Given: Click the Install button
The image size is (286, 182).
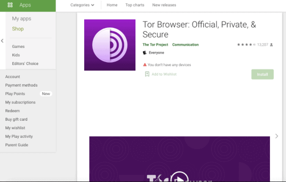Looking at the screenshot, I should [x=262, y=74].
